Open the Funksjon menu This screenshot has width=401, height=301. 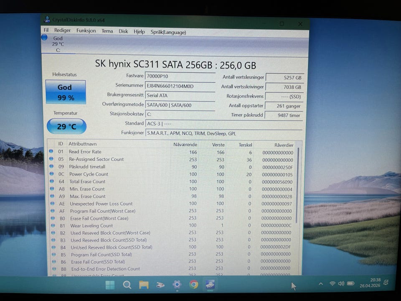tap(86, 31)
